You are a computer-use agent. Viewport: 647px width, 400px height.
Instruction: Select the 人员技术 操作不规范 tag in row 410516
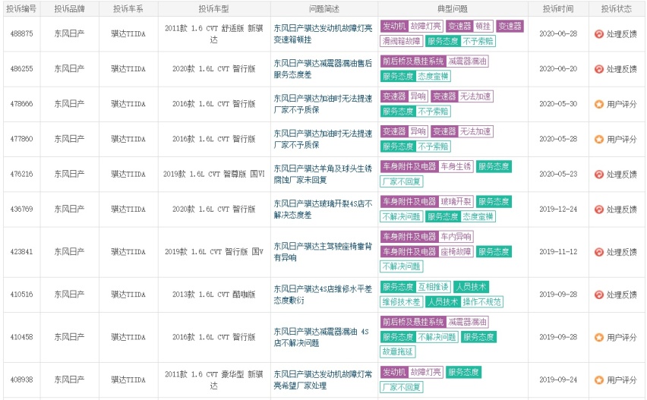464,302
